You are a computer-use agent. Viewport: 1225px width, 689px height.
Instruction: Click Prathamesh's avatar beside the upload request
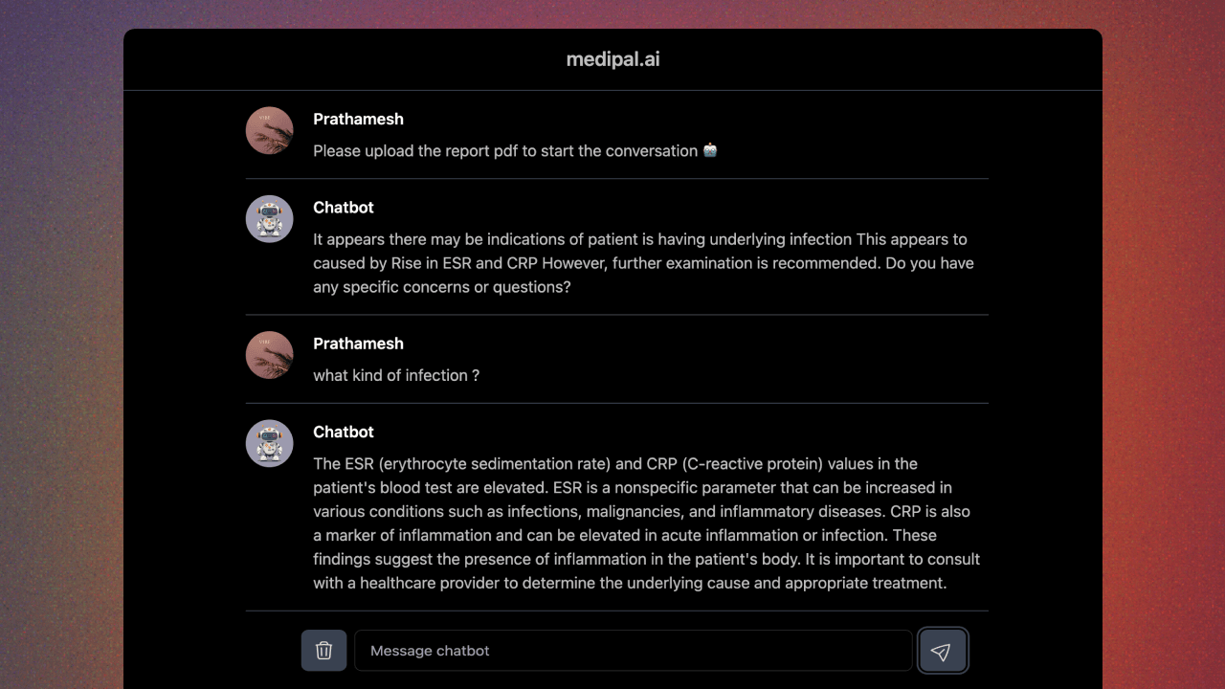270,130
